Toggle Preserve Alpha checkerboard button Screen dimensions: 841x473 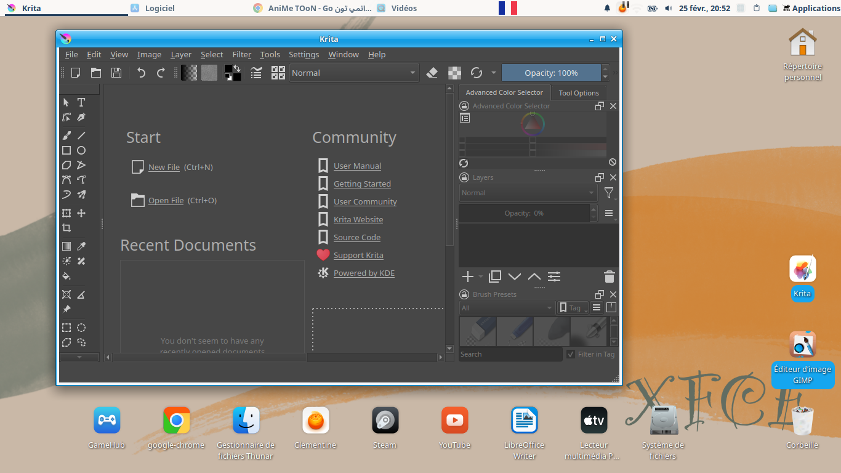point(454,73)
